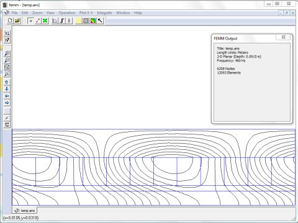298x223 pixels.
Task: Toggle the snap to grid icon
Action: pyautogui.click(x=7, y=118)
